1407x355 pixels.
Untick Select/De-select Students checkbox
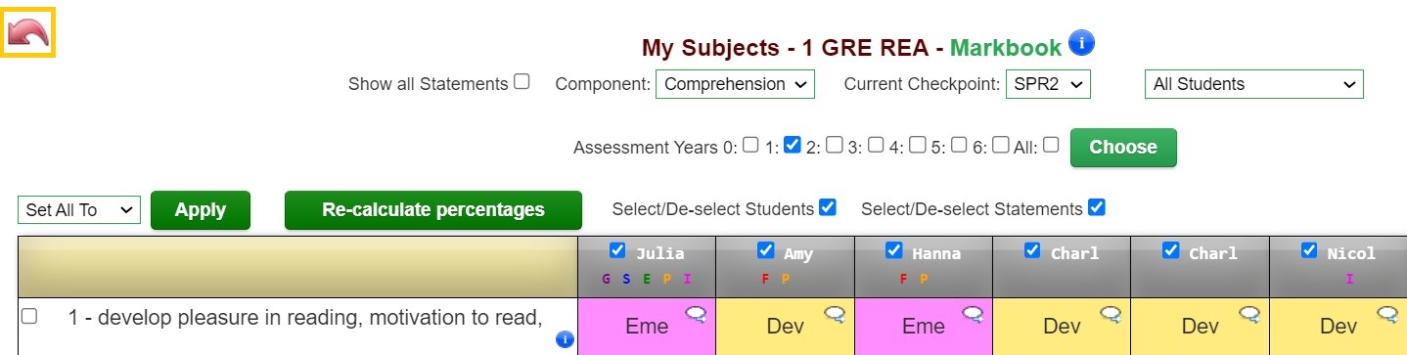[828, 207]
